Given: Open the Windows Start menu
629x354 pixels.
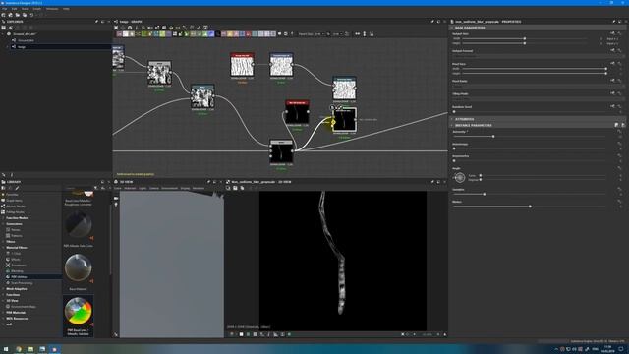Looking at the screenshot, I should [6, 349].
